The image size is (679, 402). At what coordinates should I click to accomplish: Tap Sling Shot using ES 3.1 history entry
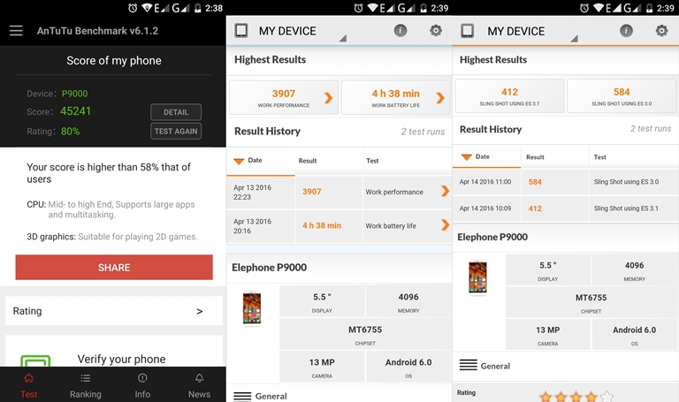pos(626,209)
